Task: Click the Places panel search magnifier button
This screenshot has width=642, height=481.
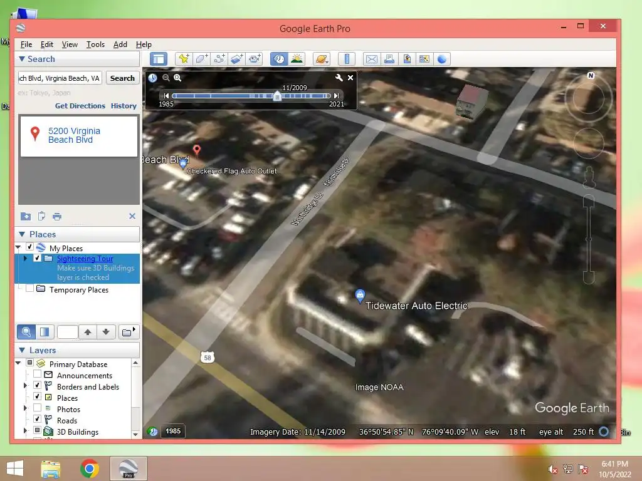Action: click(x=26, y=332)
